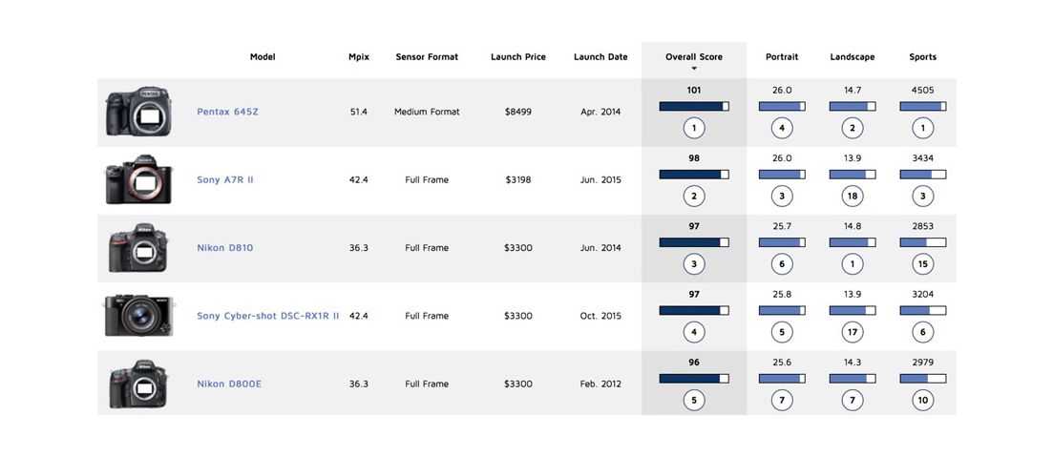This screenshot has height=457, width=1053.
Task: Open the Sony Cyber-shot DSC-RX1R II link
Action: (x=267, y=316)
